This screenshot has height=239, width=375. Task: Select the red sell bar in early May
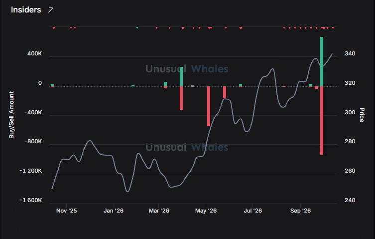pyautogui.click(x=209, y=106)
